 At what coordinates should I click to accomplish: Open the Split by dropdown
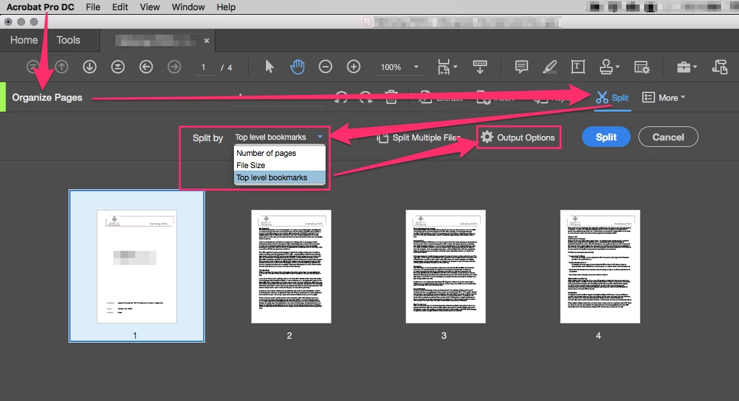coord(279,137)
